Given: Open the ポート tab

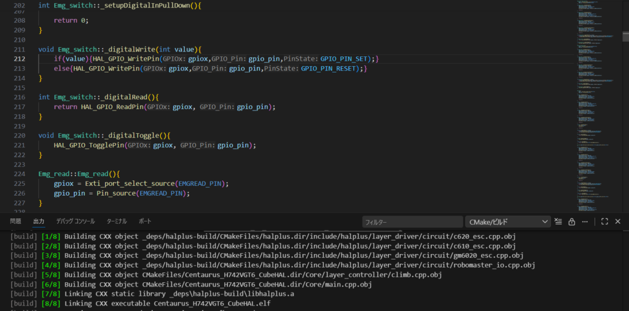Looking at the screenshot, I should 145,221.
